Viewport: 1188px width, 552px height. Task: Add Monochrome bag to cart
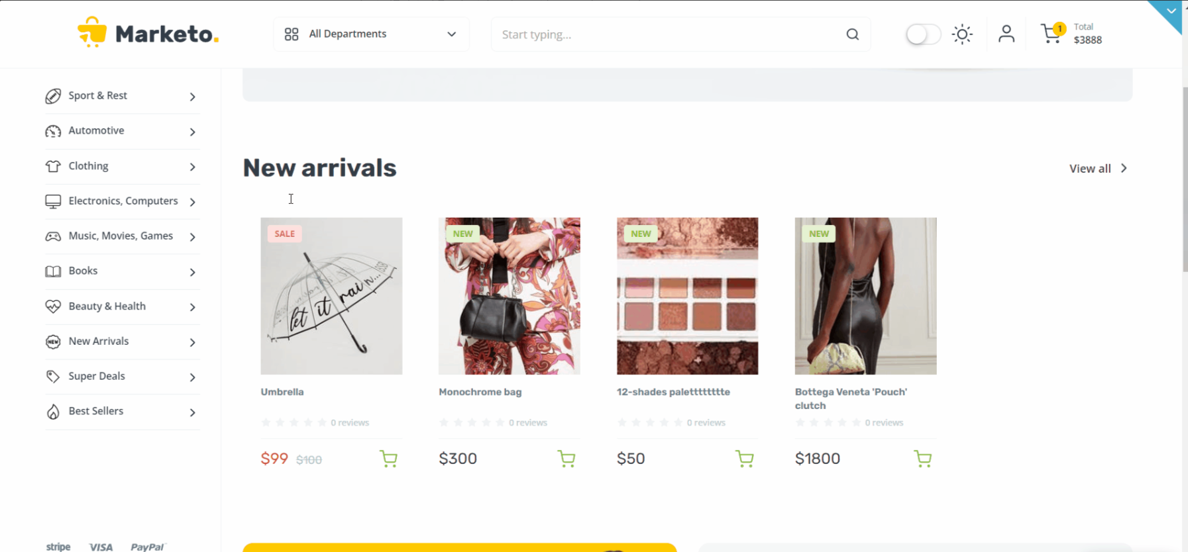[567, 459]
